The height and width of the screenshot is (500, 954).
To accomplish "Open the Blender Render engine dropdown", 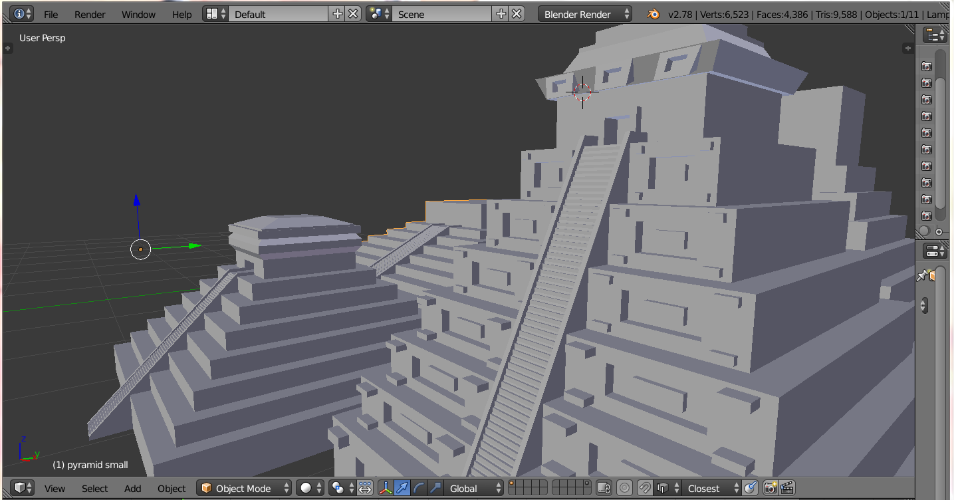I will click(x=585, y=14).
